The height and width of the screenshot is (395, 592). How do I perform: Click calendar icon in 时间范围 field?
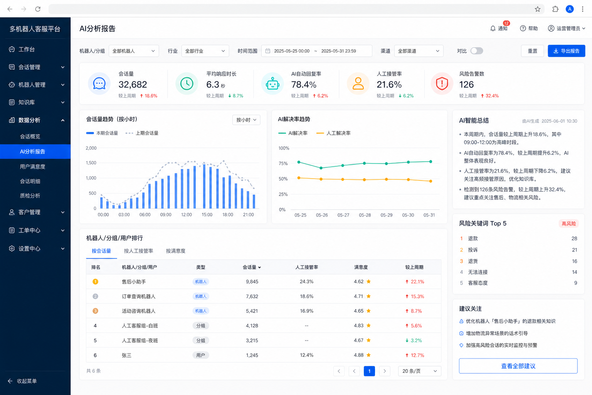tap(268, 51)
